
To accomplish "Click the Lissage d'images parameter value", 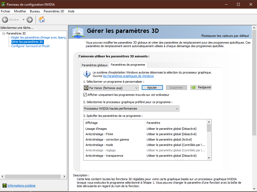I will [x=171, y=129].
